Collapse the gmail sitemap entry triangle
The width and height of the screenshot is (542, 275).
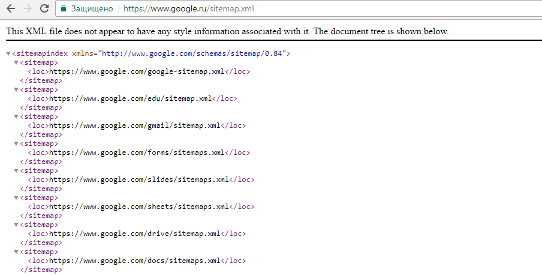[x=16, y=116]
